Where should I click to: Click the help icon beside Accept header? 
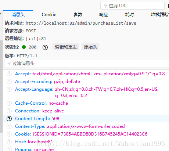[9, 74]
